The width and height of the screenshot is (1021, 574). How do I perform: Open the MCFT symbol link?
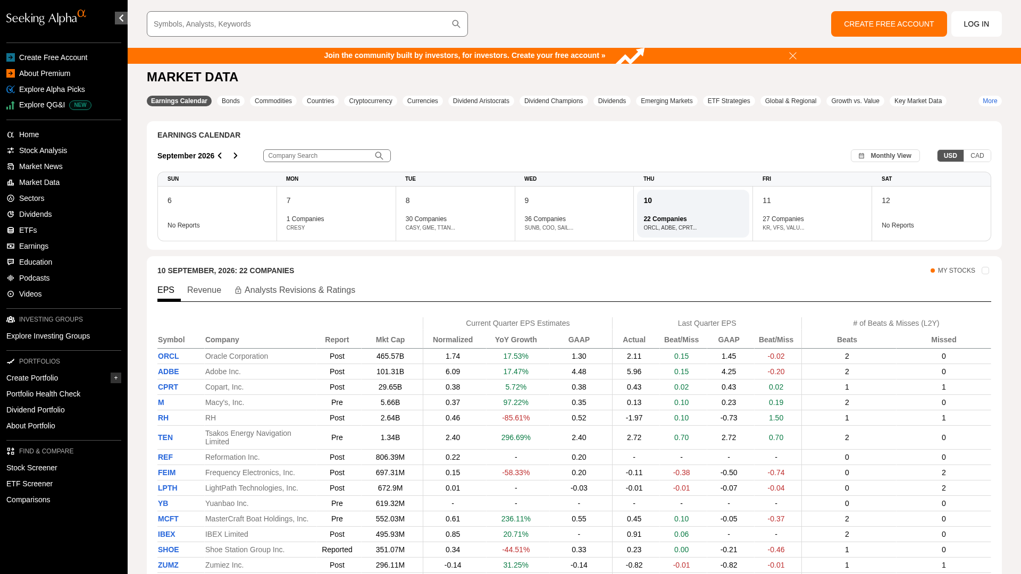point(168,519)
